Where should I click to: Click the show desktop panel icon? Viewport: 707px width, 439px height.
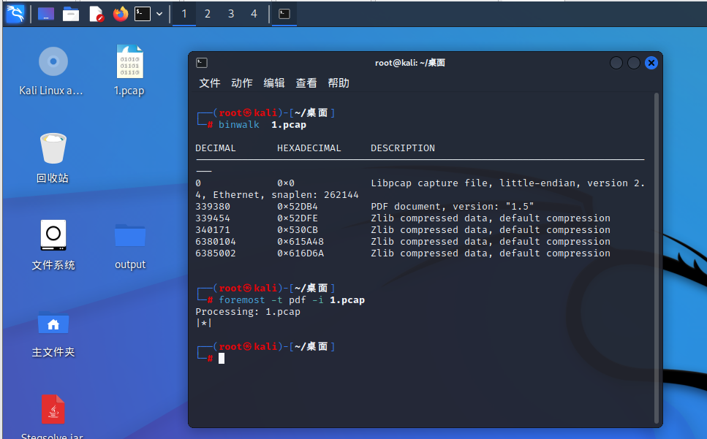[x=46, y=14]
